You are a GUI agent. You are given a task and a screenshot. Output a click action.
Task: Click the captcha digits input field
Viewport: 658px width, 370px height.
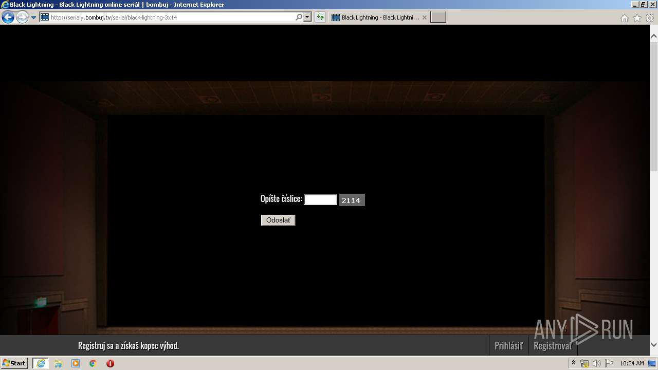tap(321, 200)
